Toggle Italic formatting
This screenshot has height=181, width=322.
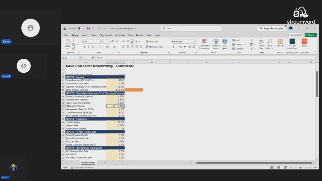pos(88,47)
